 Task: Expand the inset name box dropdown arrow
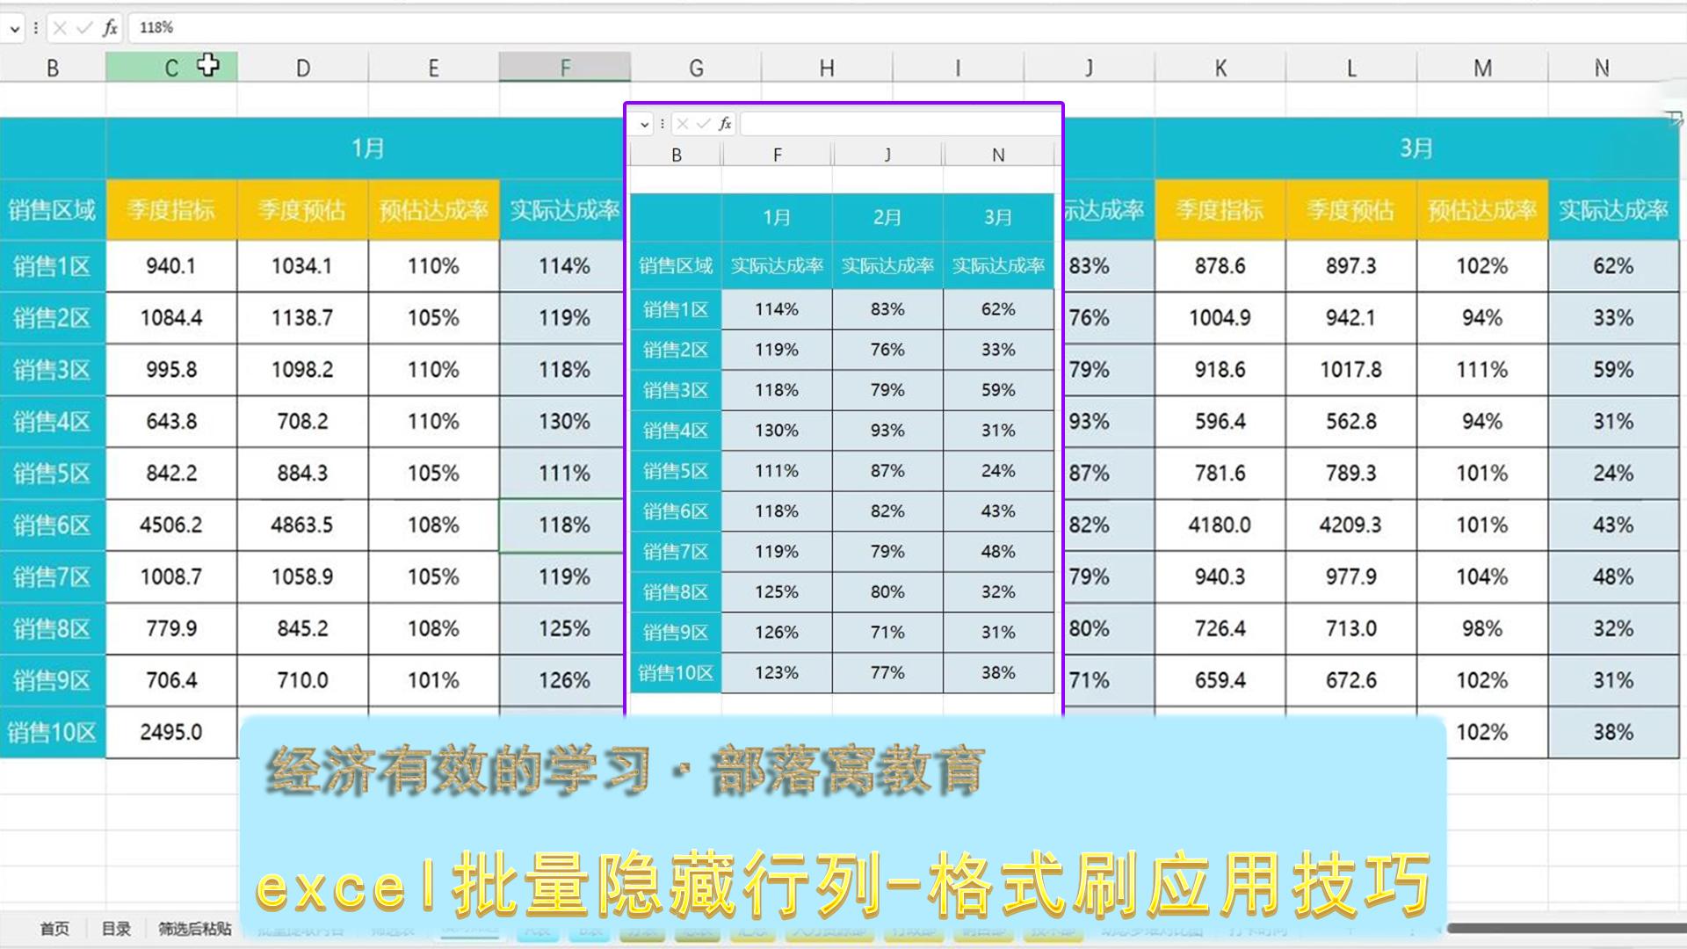(x=644, y=124)
